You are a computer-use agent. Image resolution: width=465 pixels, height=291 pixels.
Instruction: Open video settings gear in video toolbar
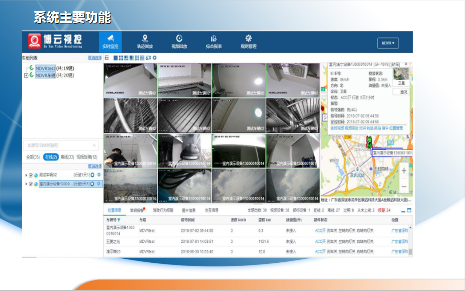154,58
